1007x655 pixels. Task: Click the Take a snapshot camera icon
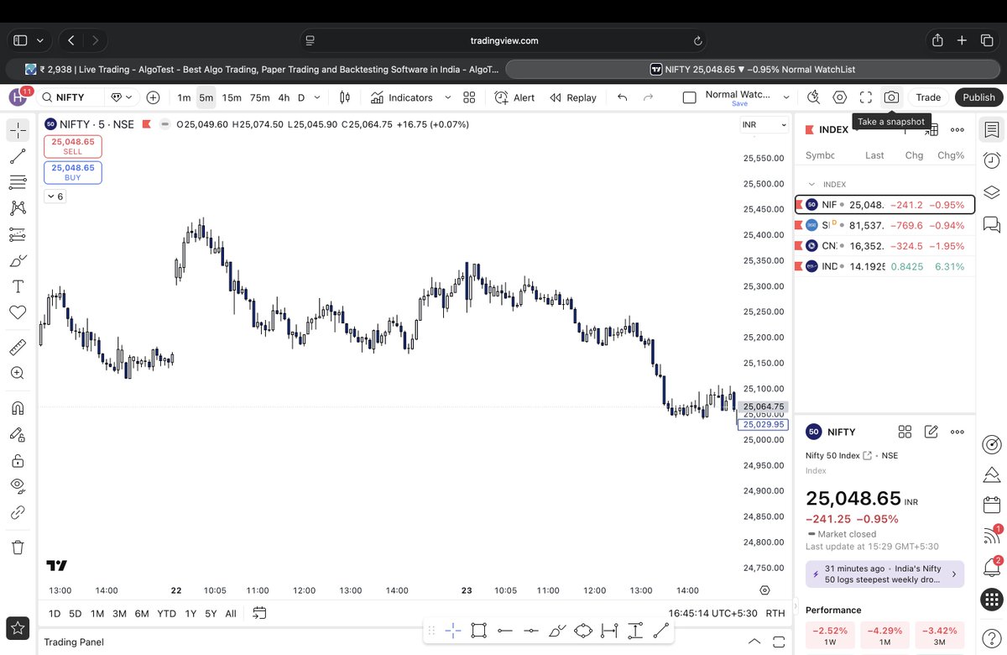tap(891, 97)
